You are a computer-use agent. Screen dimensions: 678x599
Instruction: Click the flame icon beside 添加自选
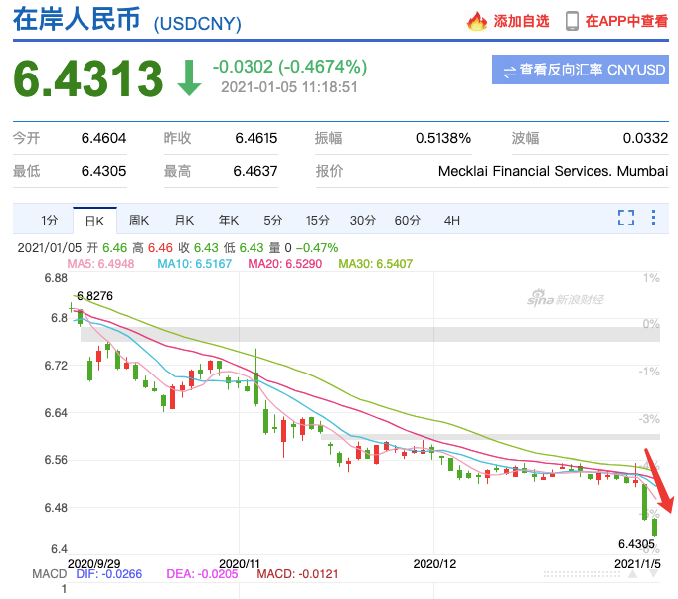[x=477, y=21]
